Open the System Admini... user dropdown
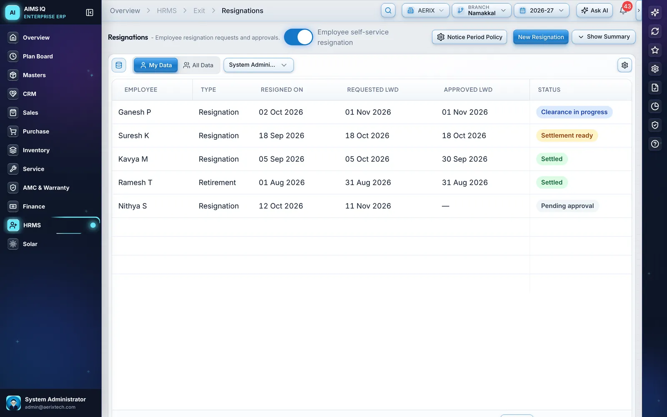Screen dimensions: 667x417 coord(258,65)
